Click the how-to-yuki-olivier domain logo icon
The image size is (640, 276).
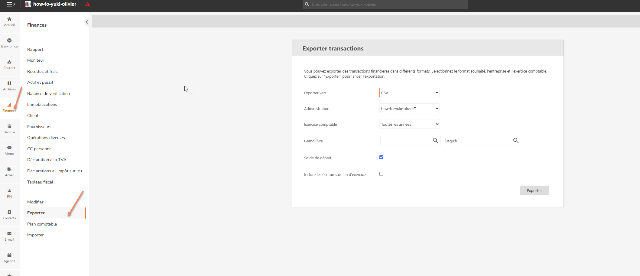[28, 4]
